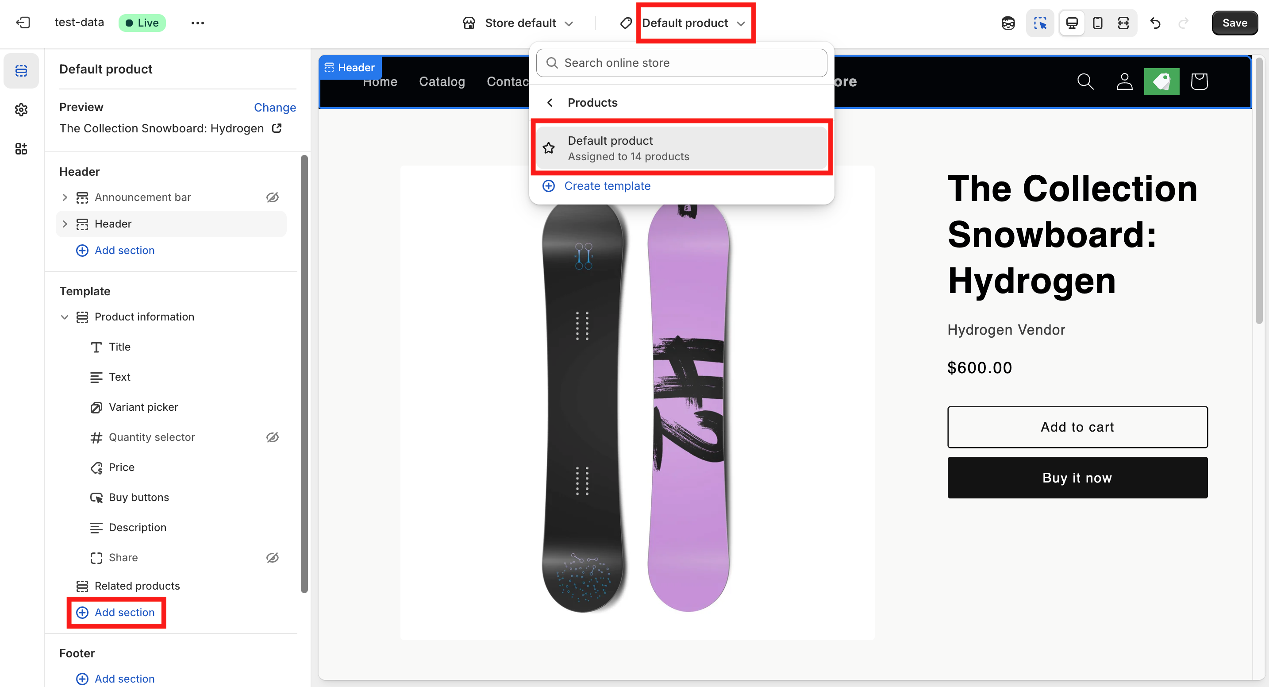Switch to fullscreen preview icon
1269x687 pixels.
click(1123, 23)
